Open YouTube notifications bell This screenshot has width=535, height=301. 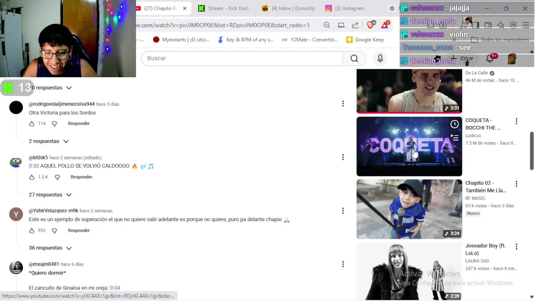[490, 59]
